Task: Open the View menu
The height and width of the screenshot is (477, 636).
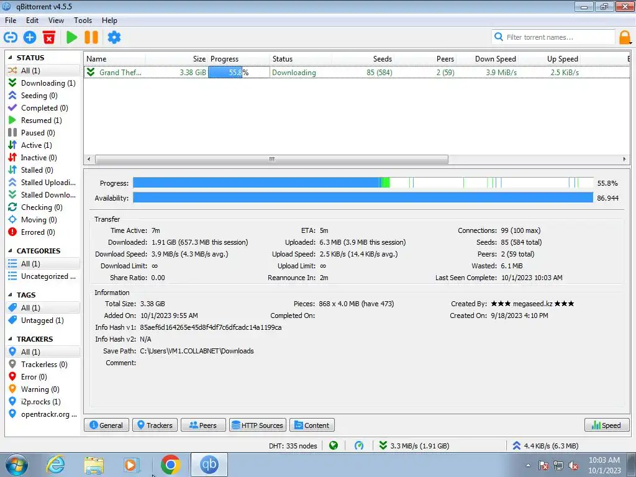Action: pos(56,20)
